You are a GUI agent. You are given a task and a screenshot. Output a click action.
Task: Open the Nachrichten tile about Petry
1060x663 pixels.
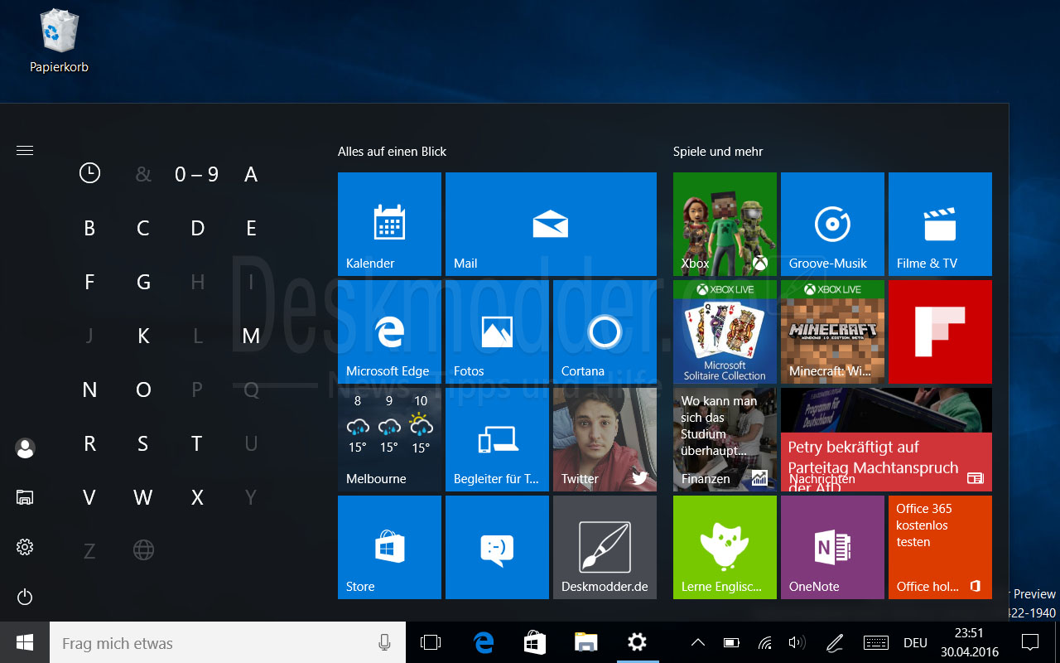(886, 439)
